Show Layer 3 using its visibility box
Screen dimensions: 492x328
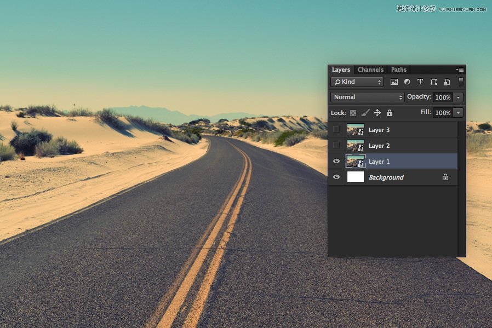pyautogui.click(x=336, y=130)
